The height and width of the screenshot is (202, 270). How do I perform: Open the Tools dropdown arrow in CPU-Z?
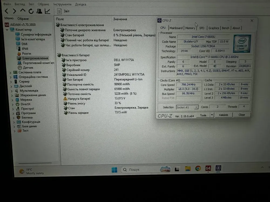point(212,115)
